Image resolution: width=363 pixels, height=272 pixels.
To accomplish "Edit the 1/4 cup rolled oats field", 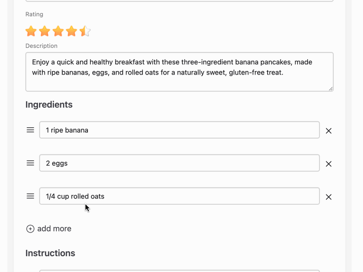I will (179, 196).
